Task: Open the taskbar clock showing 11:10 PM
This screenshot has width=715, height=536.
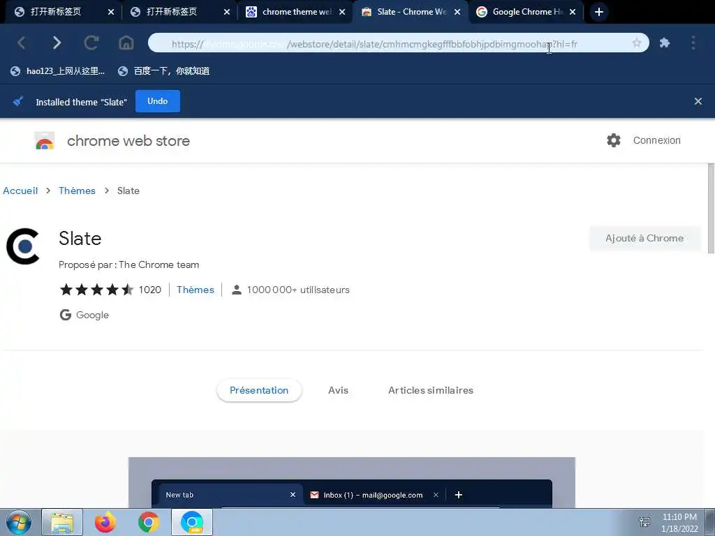Action: (x=679, y=523)
